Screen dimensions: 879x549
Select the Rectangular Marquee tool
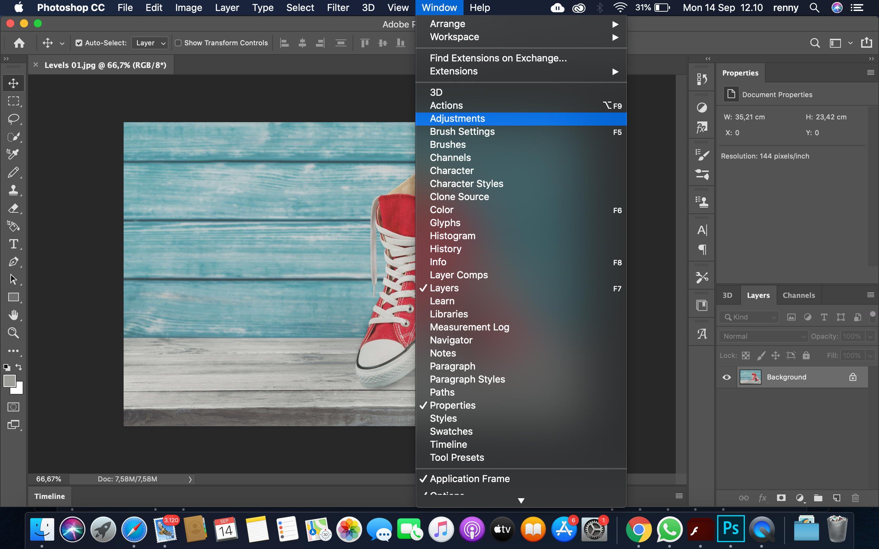(13, 101)
